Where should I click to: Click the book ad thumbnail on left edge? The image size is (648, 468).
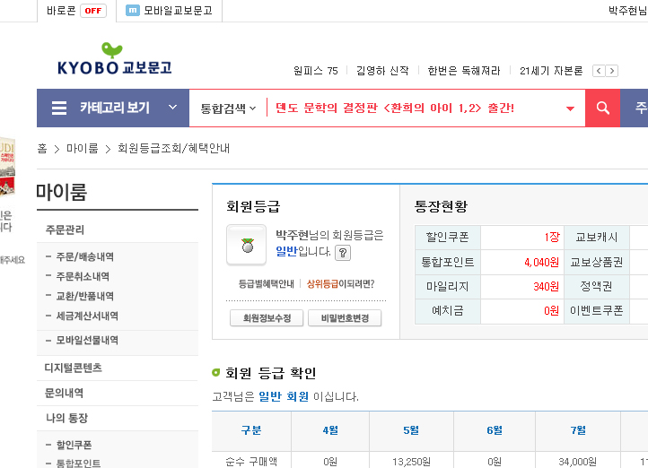tap(7, 167)
